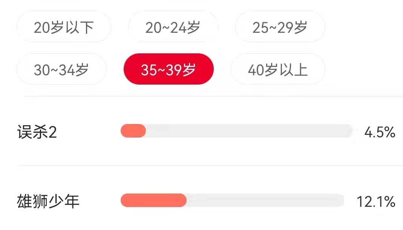Click the gray empty track of 雄狮少年 bar
This screenshot has height=230, width=403.
(x=264, y=200)
